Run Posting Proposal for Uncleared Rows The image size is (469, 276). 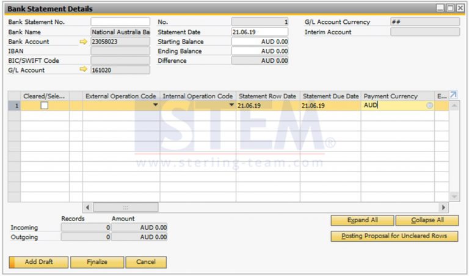click(x=394, y=236)
